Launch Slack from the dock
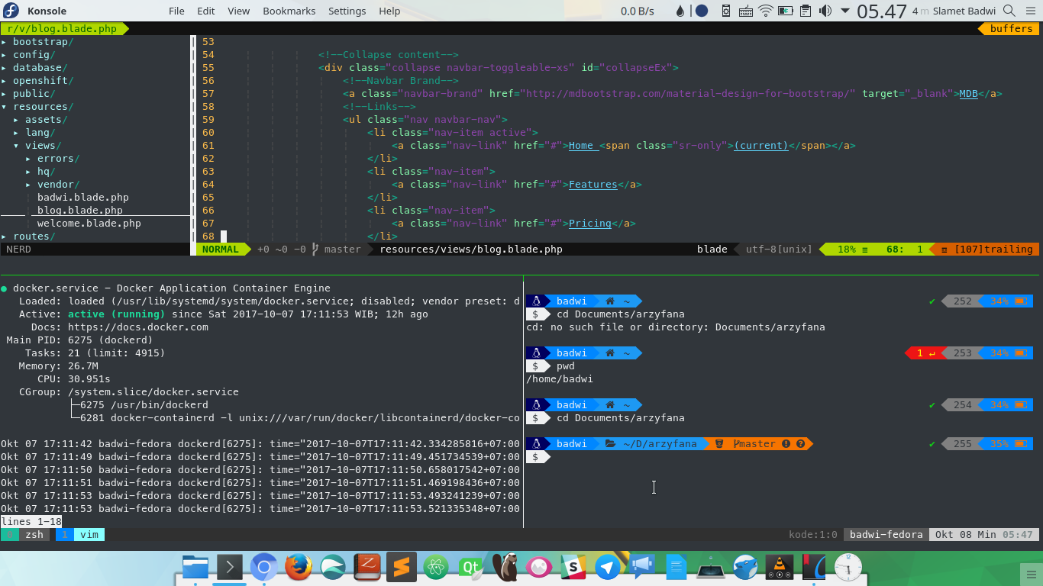The width and height of the screenshot is (1043, 586). 573,567
